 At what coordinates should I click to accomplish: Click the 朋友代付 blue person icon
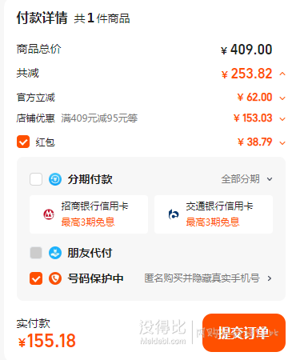pos(55,253)
